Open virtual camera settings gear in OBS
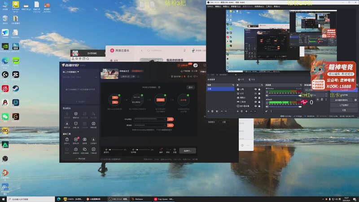The width and height of the screenshot is (359, 202). (x=355, y=100)
